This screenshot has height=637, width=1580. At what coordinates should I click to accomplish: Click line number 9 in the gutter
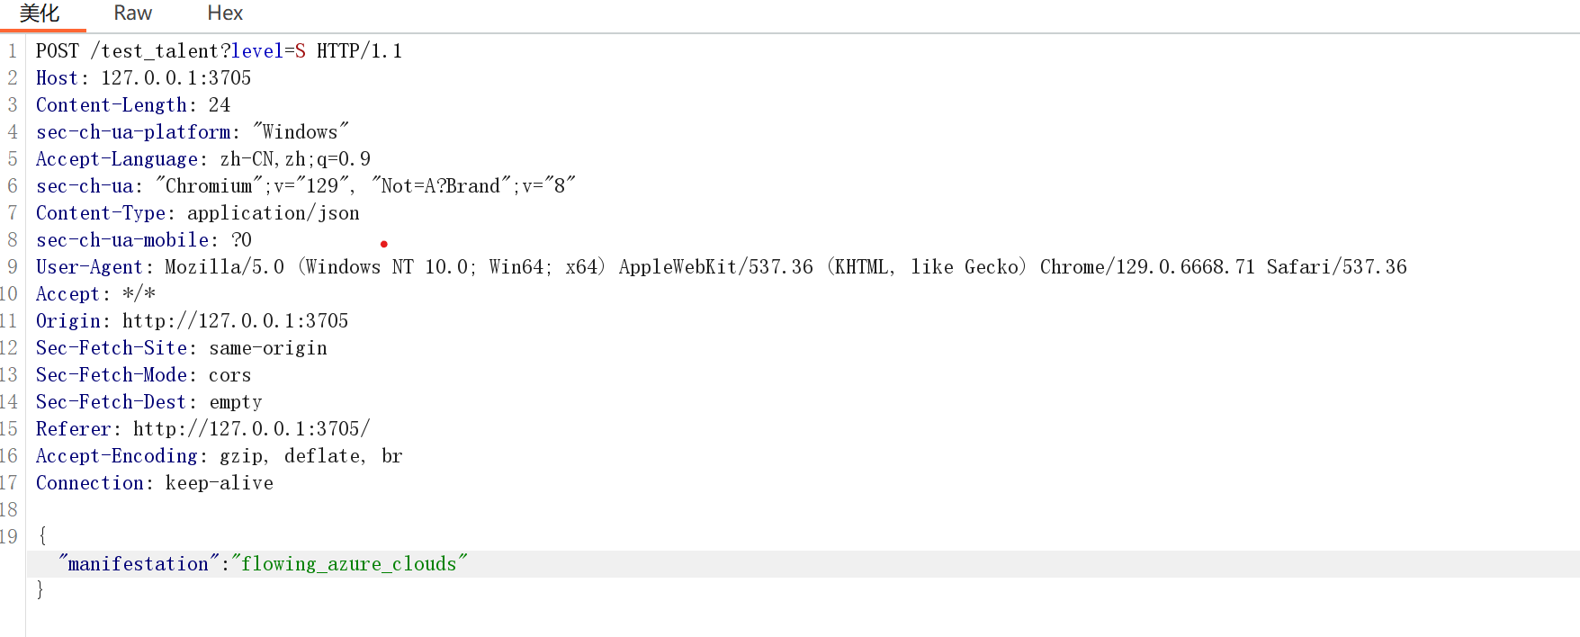13,267
